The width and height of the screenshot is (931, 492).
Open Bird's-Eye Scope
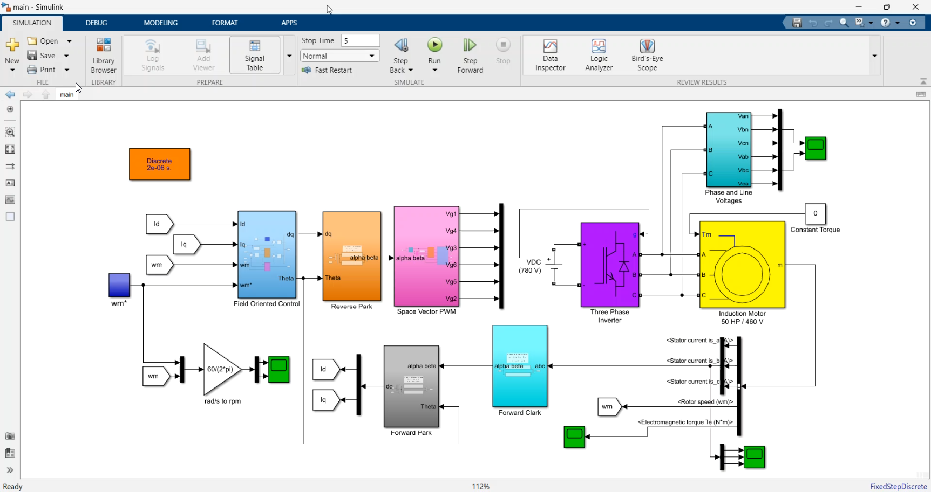pos(647,56)
